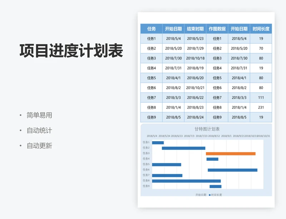Select end date cell 2018/6/22
Viewport: 286px width, 219px height.
point(195,98)
